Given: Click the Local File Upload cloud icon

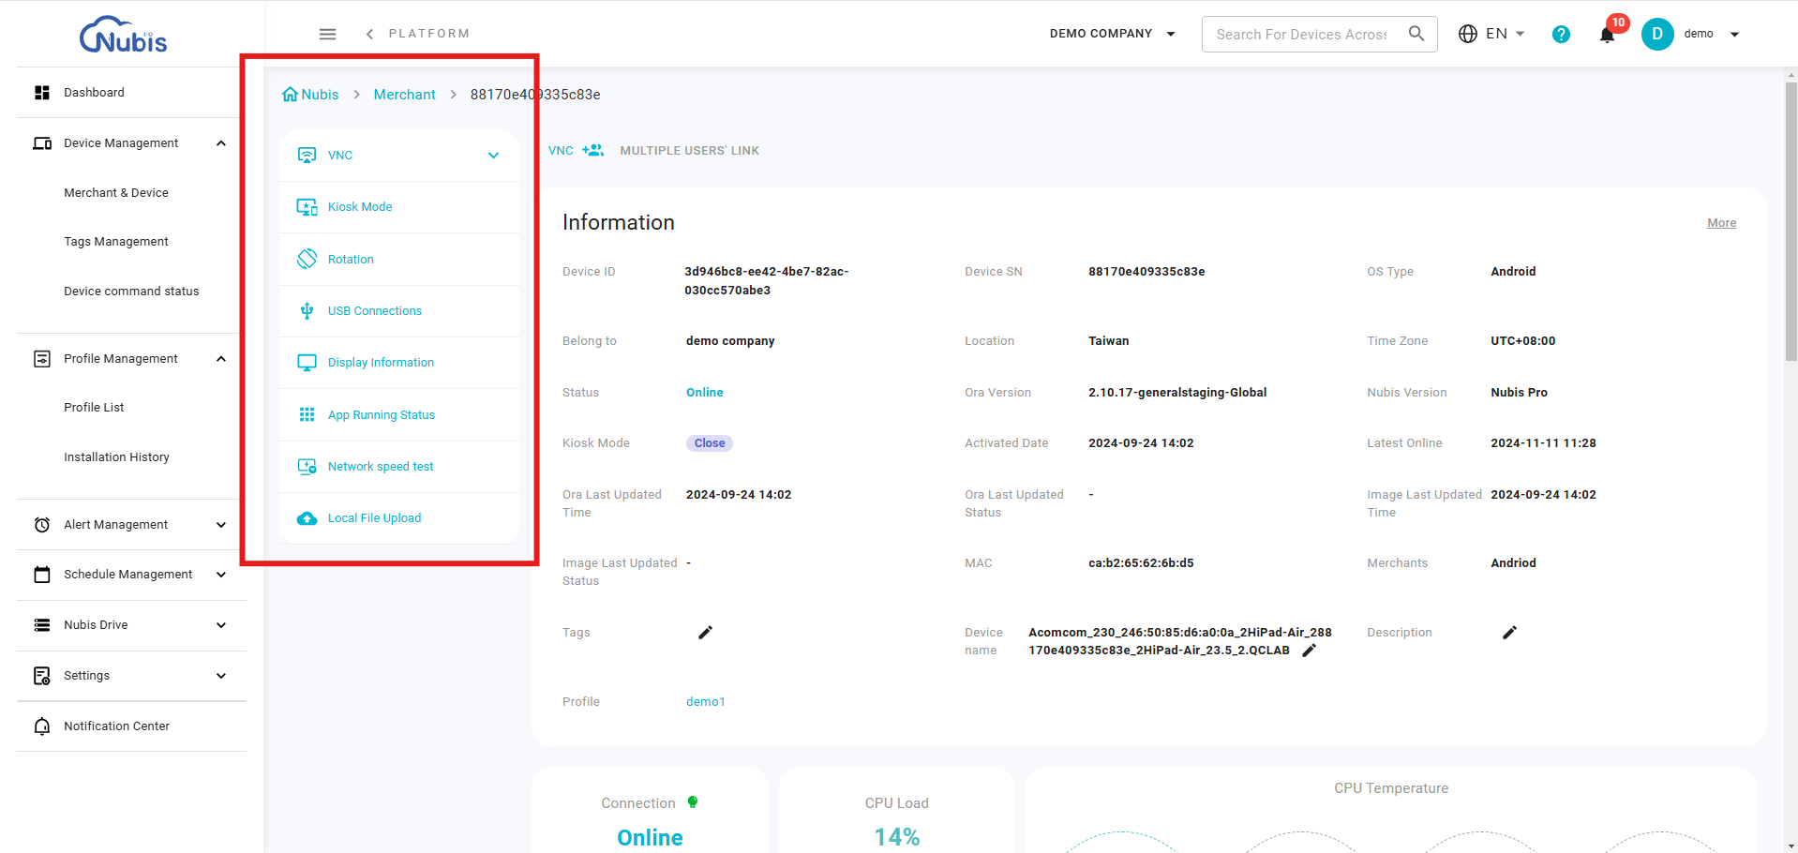Looking at the screenshot, I should (x=307, y=518).
